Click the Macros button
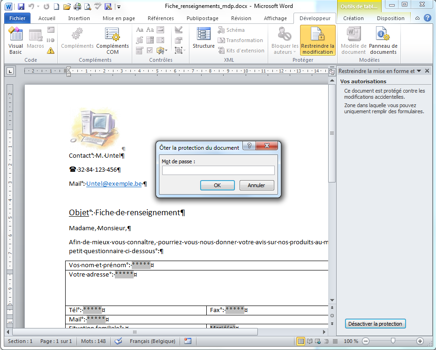 point(35,38)
